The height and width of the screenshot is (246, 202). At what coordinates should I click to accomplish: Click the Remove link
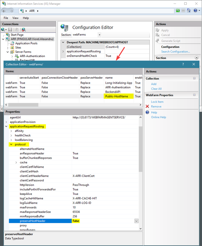(156, 106)
